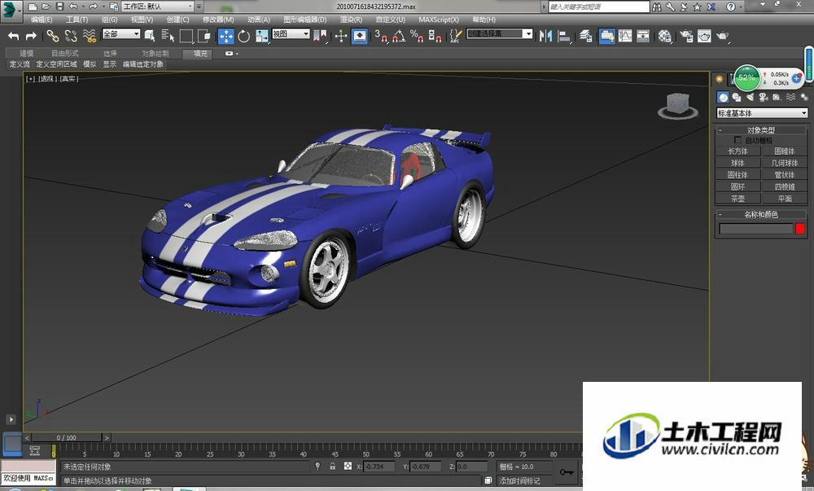Pick the red object color swatch
Screen dimensions: 814x491
800,228
